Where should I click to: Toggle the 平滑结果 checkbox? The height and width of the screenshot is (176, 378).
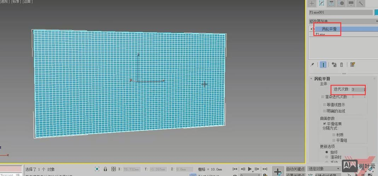(325, 124)
